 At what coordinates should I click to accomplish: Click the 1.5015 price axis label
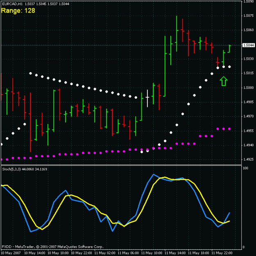[249, 73]
